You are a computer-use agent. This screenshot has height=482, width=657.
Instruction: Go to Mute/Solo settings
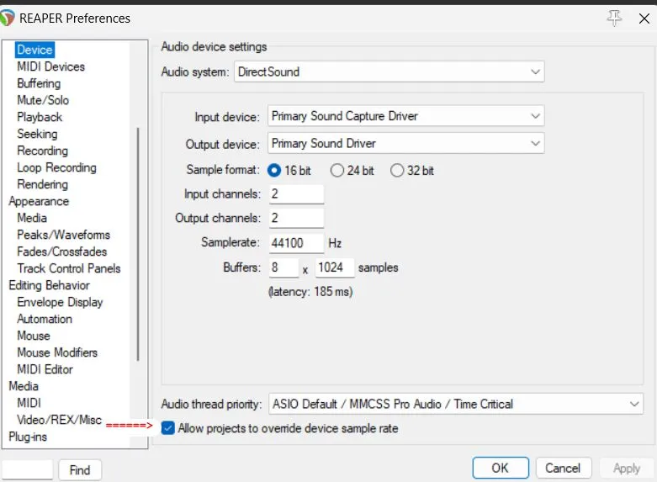[43, 100]
